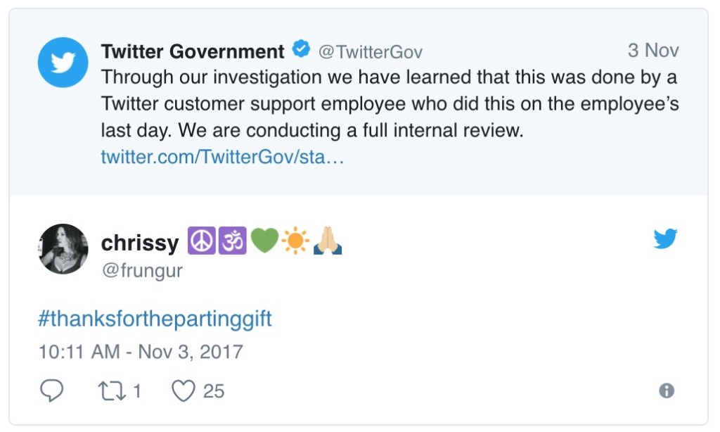Retweet the chrissy tweet

[x=110, y=390]
